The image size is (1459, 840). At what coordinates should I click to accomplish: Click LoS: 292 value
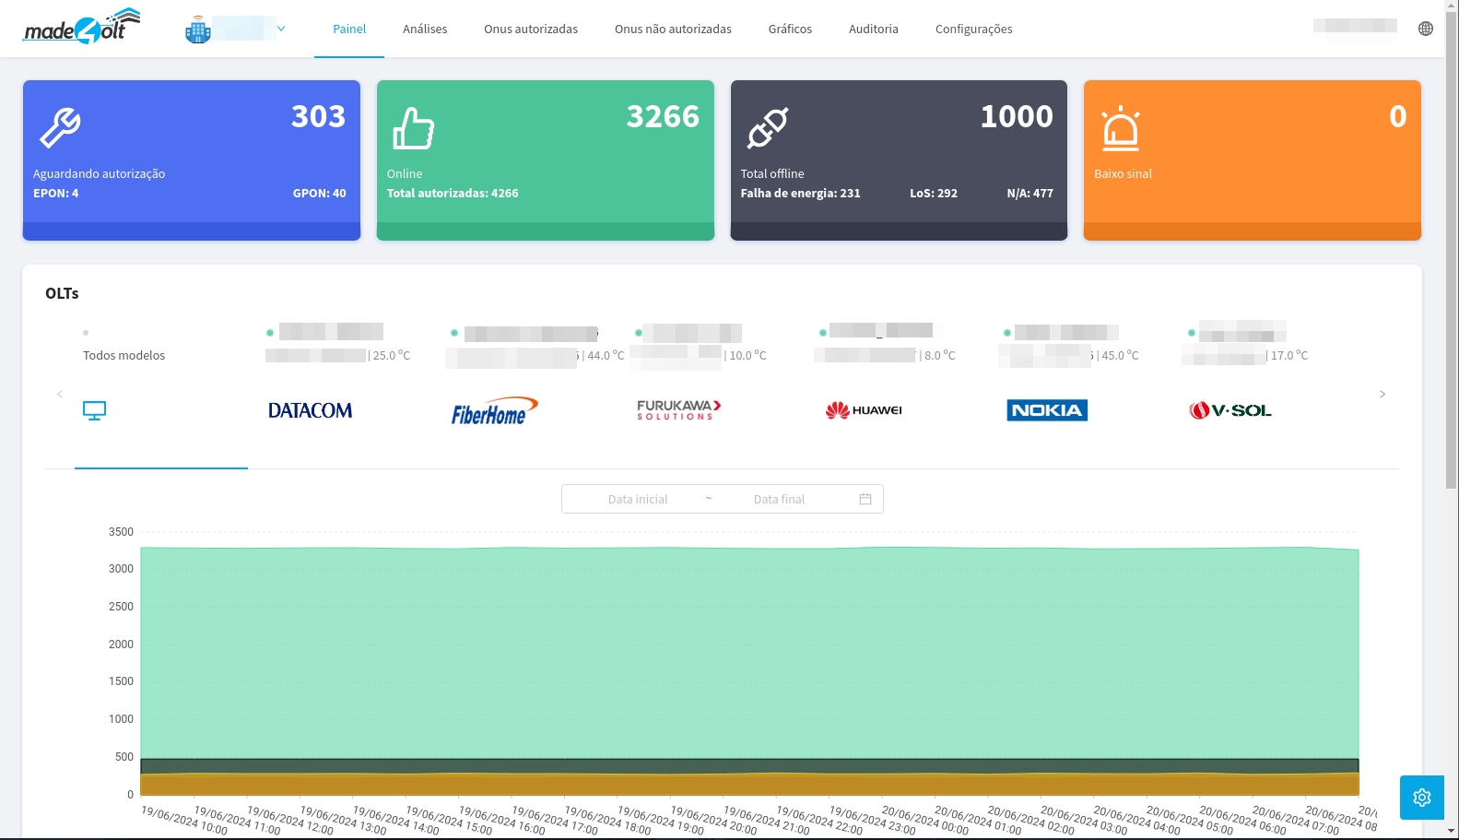tap(934, 193)
